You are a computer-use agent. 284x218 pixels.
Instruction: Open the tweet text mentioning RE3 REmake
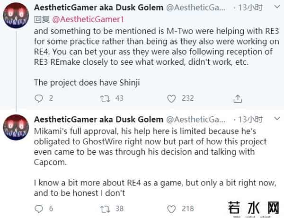tap(141, 51)
